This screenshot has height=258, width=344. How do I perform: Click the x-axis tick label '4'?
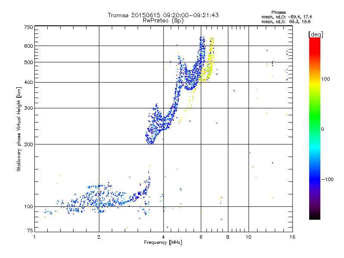click(x=163, y=237)
